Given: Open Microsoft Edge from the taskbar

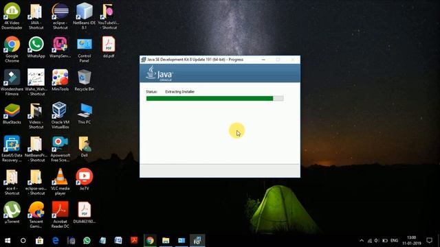Looking at the screenshot, I should tap(56, 240).
